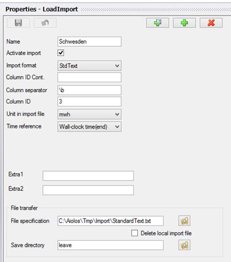Open the Import format dropdown
The height and width of the screenshot is (262, 231).
point(89,66)
